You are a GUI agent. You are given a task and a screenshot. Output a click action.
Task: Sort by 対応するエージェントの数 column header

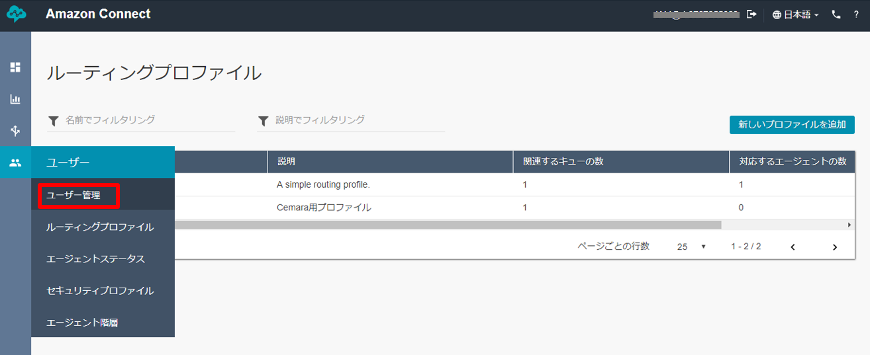click(793, 161)
